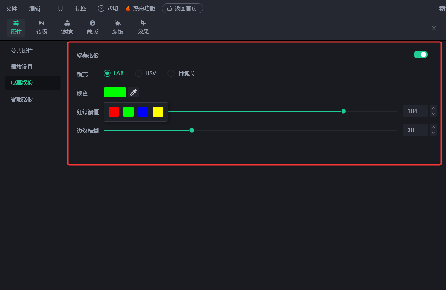Pick the blue preset color swatch

click(x=143, y=112)
